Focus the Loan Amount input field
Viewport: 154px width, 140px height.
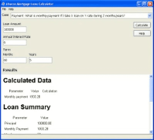point(15,30)
